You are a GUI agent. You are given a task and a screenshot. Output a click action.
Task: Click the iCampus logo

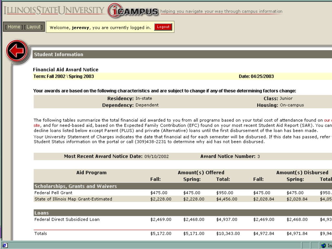[133, 11]
